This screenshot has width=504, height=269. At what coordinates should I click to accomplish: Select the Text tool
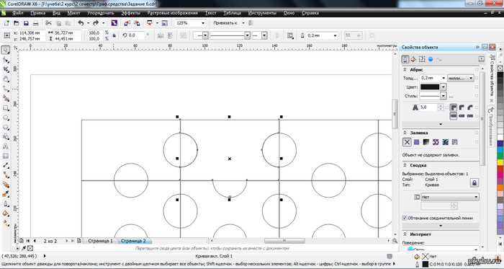6,146
